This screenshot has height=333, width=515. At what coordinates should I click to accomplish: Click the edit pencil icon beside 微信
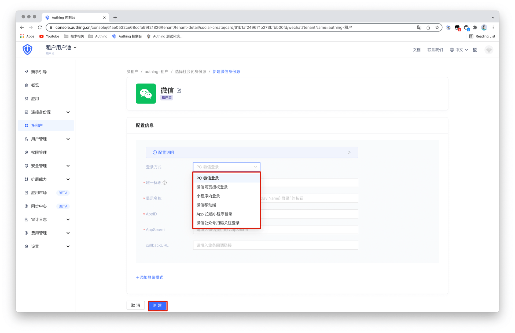point(179,91)
